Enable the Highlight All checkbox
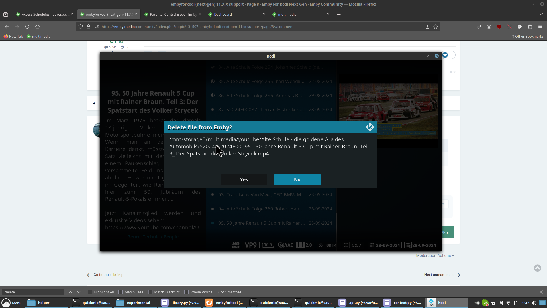The width and height of the screenshot is (547, 308). tap(90, 292)
